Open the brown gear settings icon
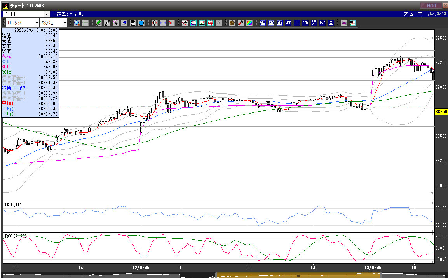 (x=232, y=23)
